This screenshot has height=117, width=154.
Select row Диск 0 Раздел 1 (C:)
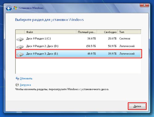click(78, 38)
